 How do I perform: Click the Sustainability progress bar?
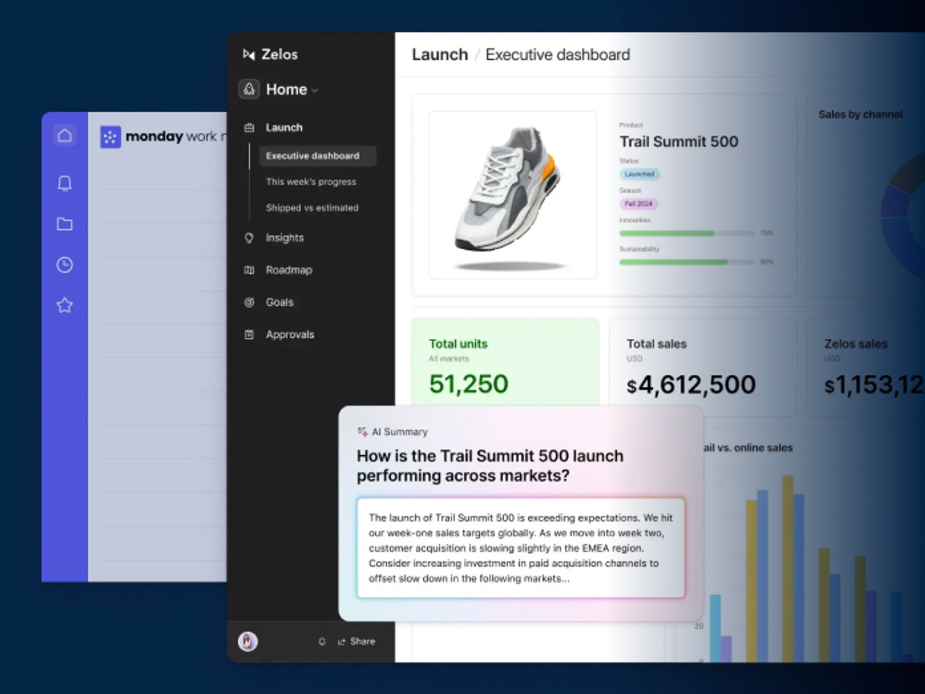pyautogui.click(x=687, y=262)
